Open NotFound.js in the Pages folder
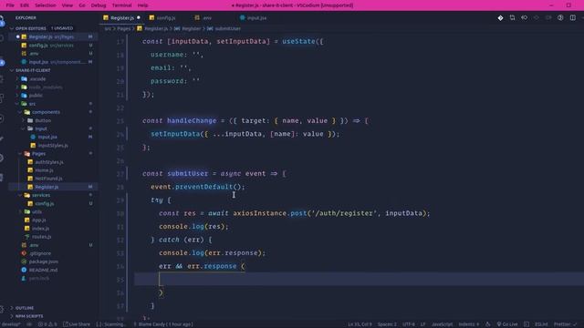 (48, 179)
